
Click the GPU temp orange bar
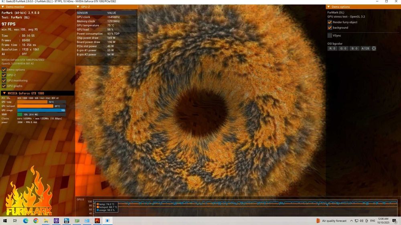pyautogui.click(x=32, y=102)
